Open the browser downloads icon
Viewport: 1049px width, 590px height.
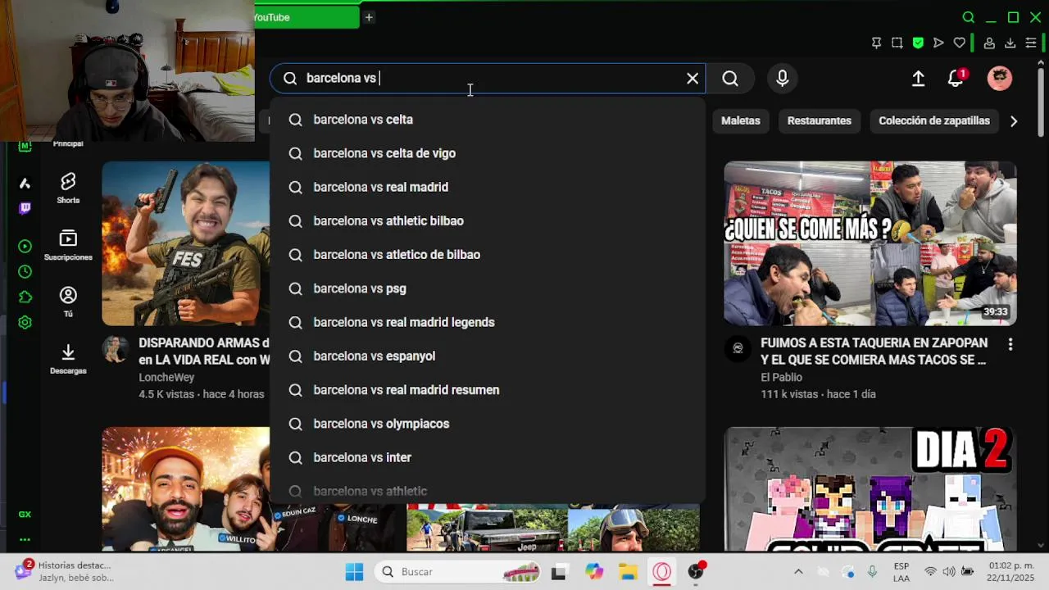point(1010,43)
